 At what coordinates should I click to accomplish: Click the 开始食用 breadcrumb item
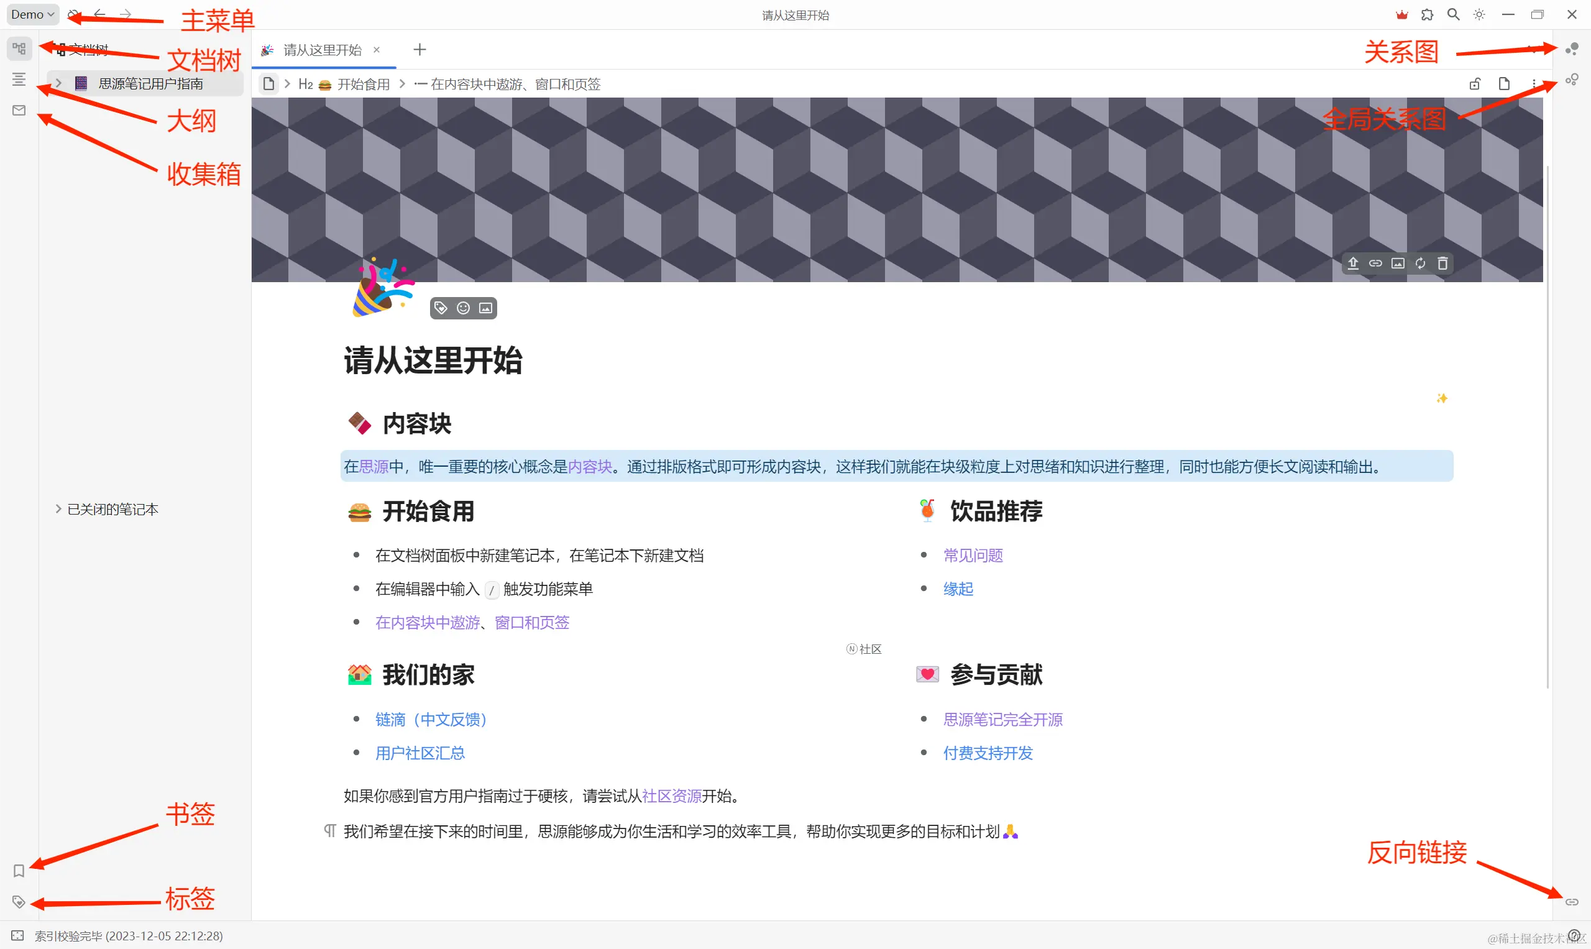point(362,85)
